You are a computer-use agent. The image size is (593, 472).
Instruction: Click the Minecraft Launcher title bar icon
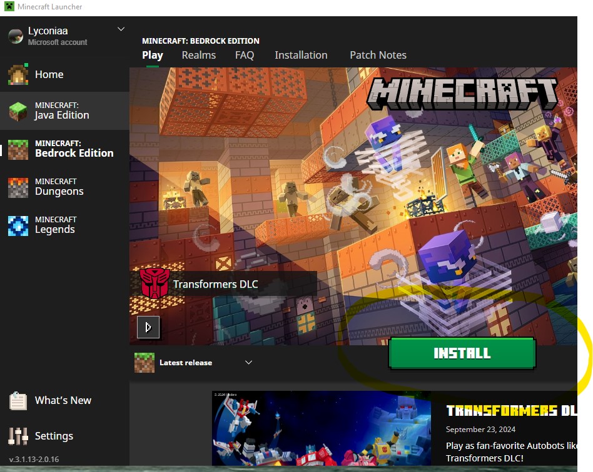(x=9, y=6)
